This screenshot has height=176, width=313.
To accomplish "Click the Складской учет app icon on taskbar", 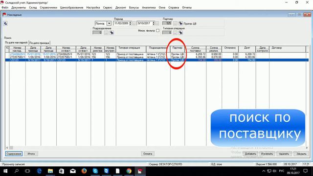I will [140, 171].
